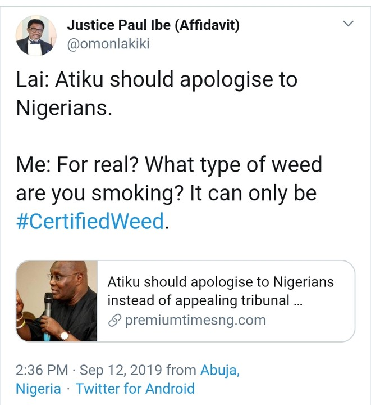Click "Nigeria" in the location footer

click(38, 389)
